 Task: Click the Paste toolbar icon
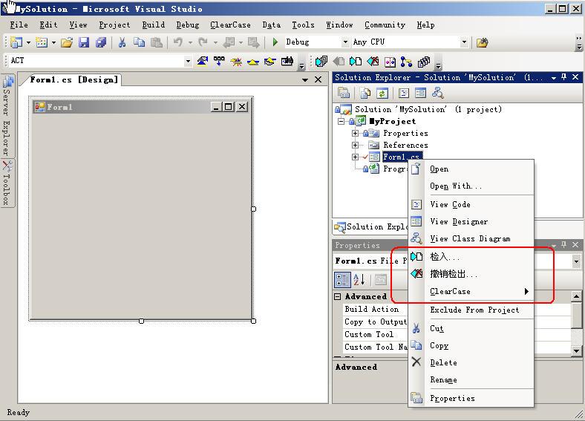coord(157,42)
